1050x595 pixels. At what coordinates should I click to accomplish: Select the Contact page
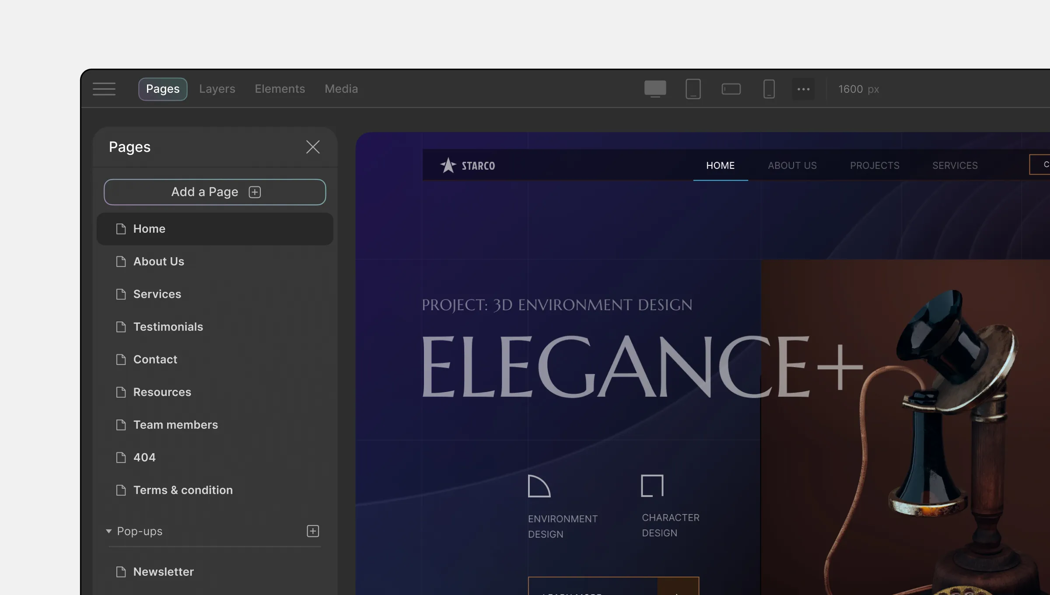[215, 360]
